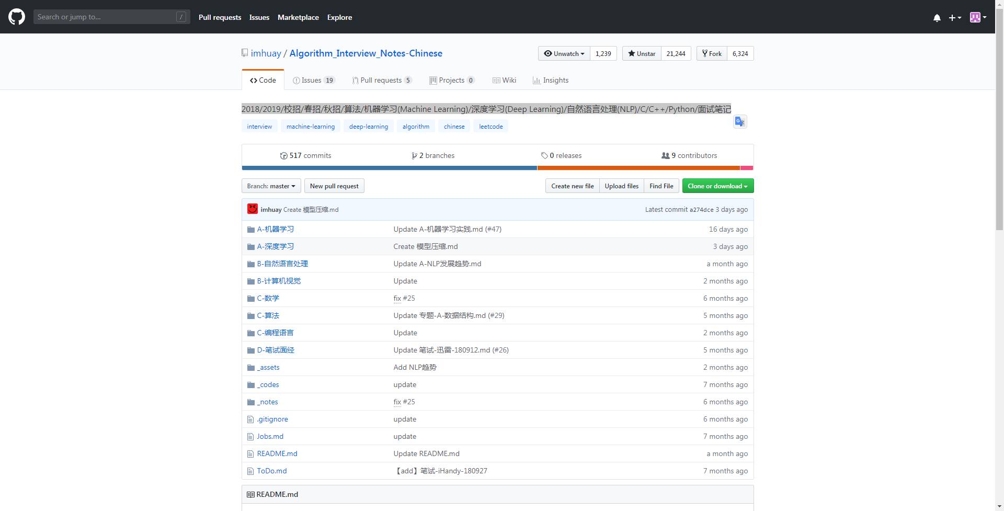1004x511 pixels.
Task: Open the Branch: master selector
Action: [271, 186]
